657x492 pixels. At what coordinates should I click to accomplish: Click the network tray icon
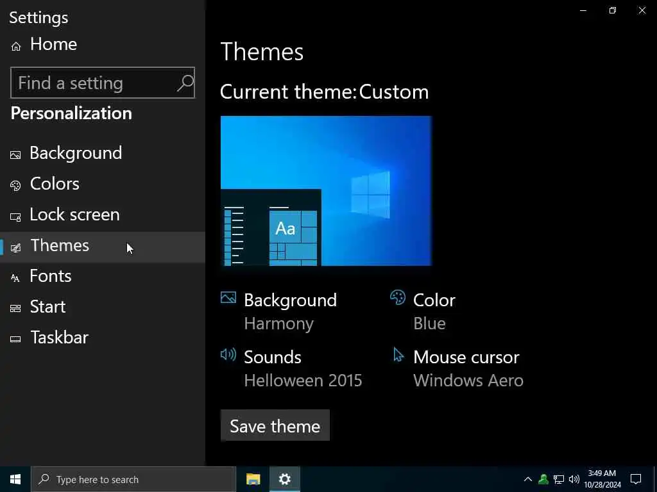pyautogui.click(x=559, y=479)
